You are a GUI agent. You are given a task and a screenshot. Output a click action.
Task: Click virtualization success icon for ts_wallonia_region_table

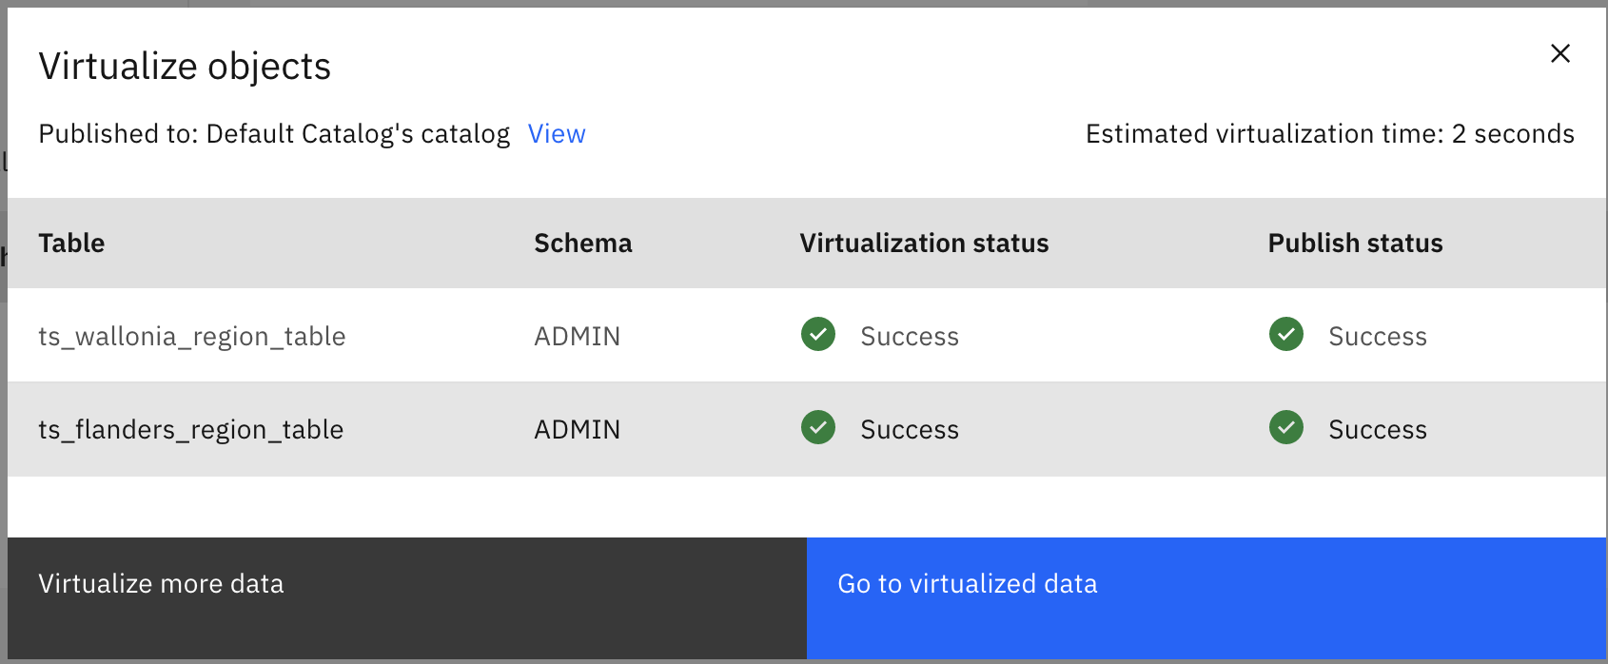point(818,335)
